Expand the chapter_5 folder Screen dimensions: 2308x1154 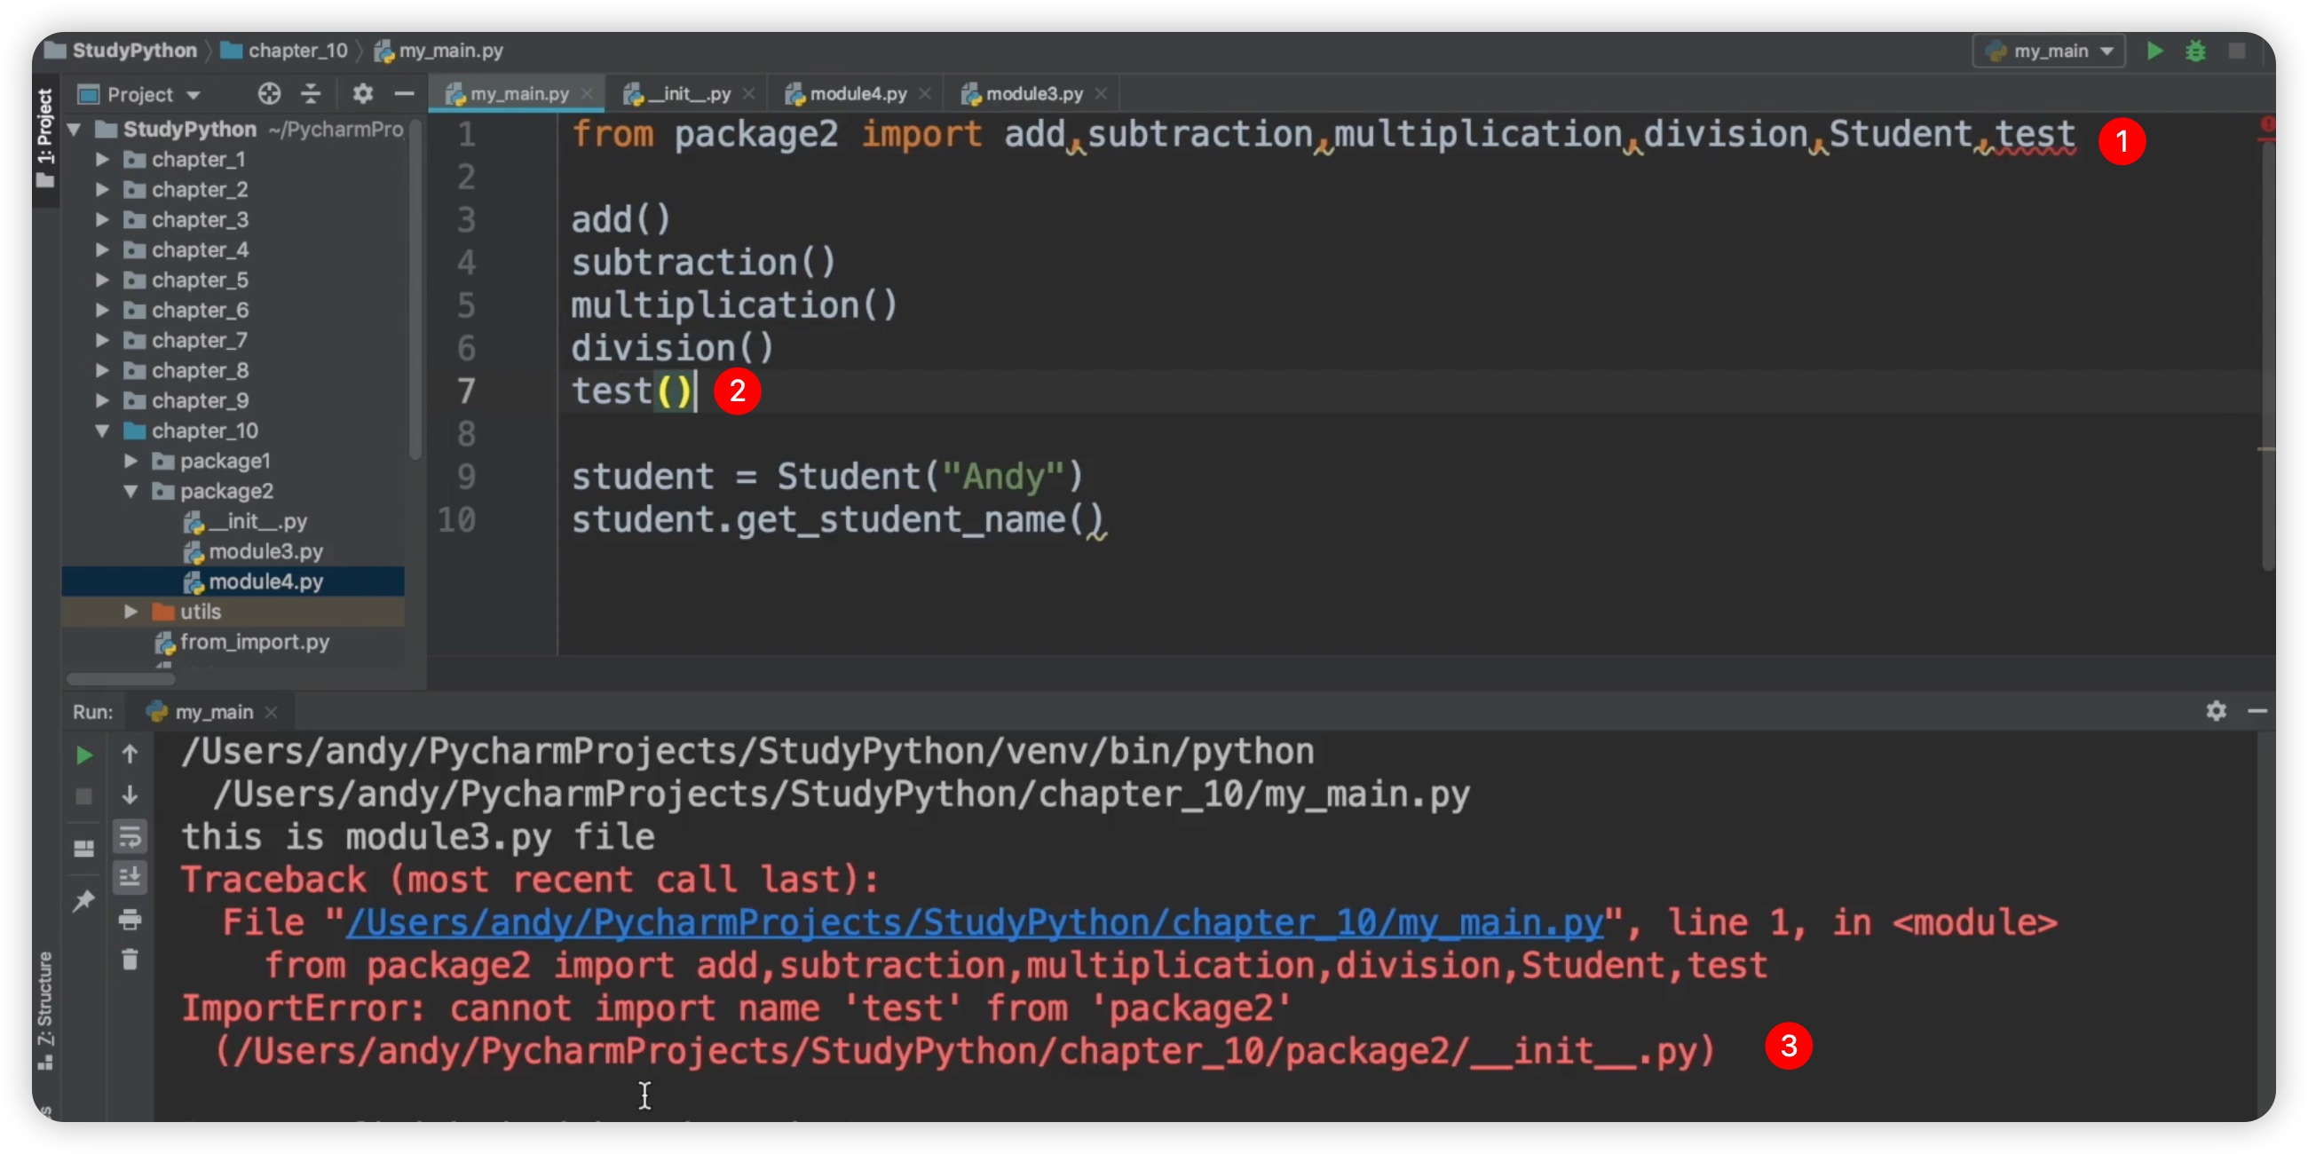click(x=102, y=281)
